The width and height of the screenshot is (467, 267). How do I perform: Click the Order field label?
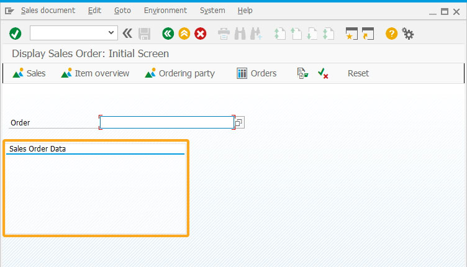pyautogui.click(x=20, y=123)
